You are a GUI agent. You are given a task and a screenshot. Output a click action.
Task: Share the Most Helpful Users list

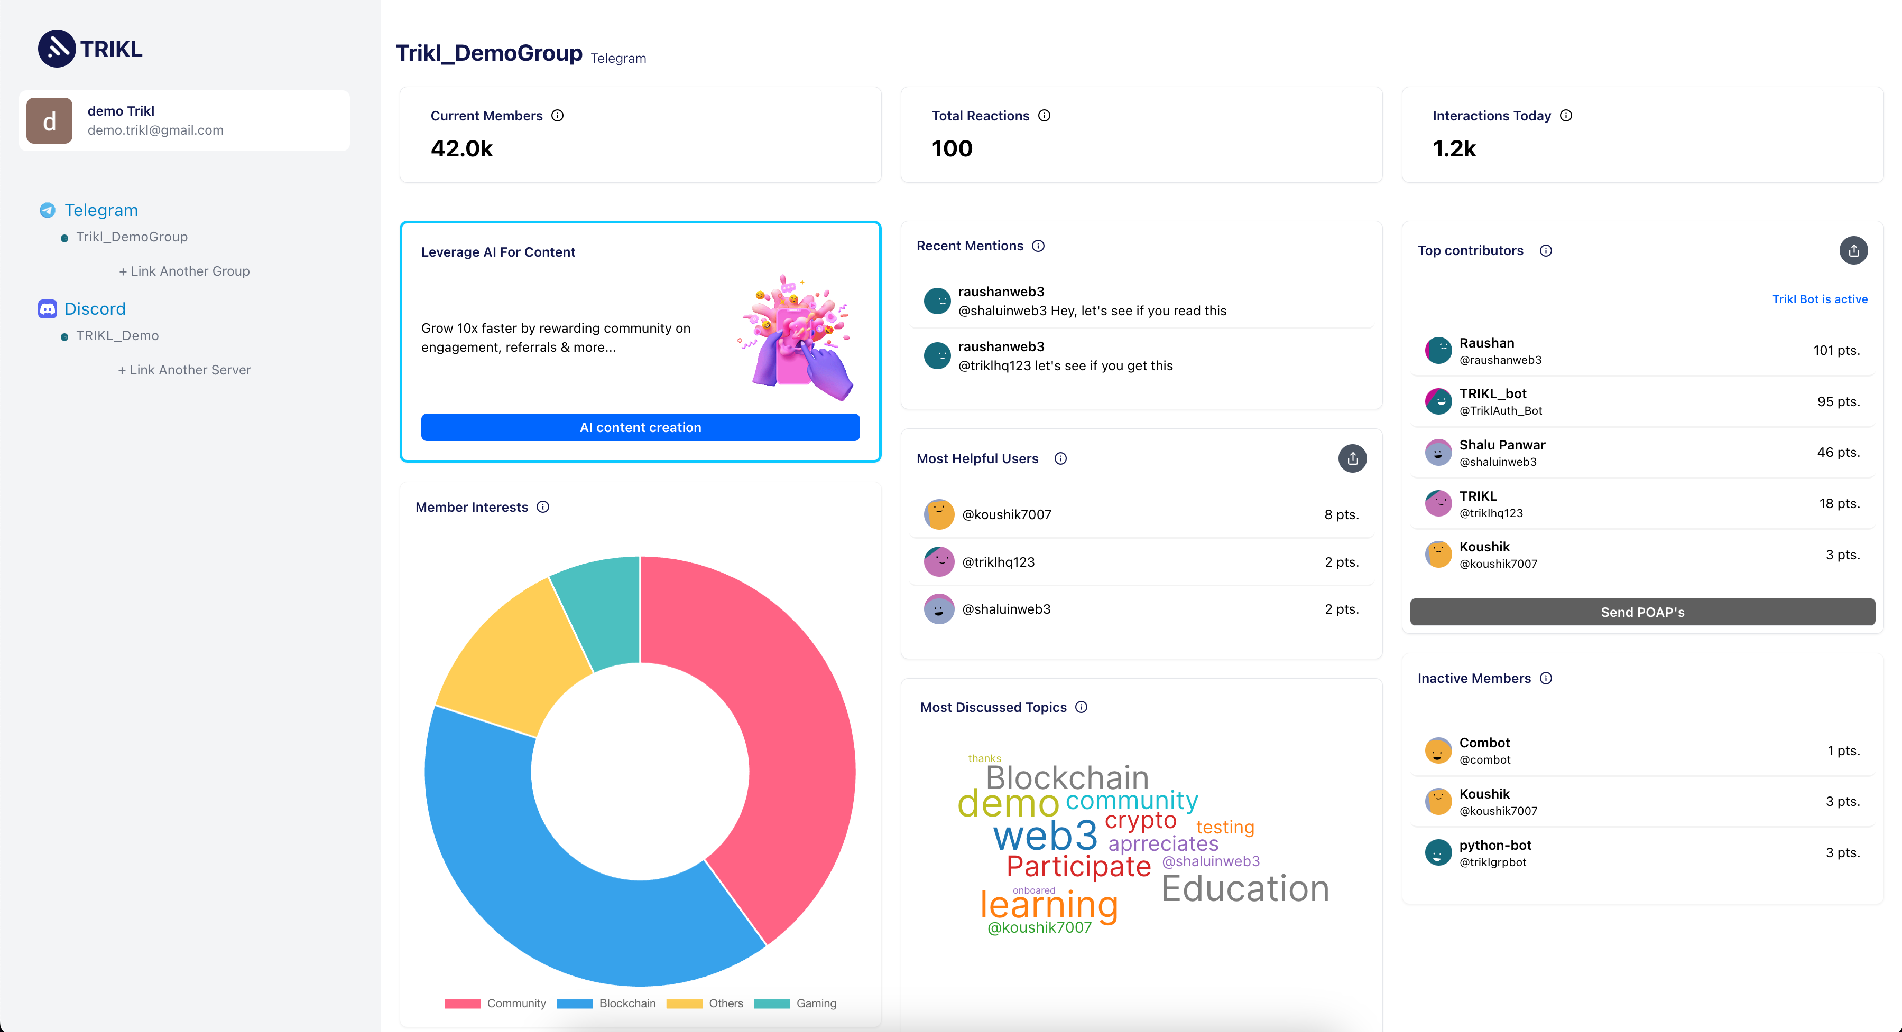[x=1352, y=459]
